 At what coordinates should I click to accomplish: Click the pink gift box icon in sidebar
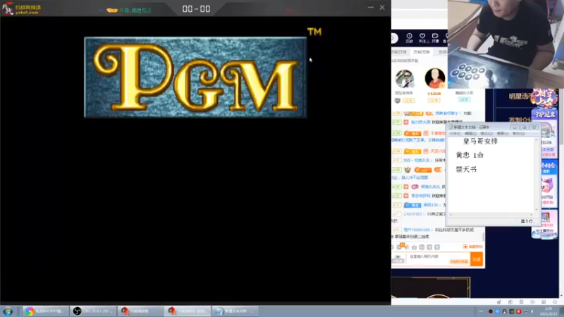547,187
